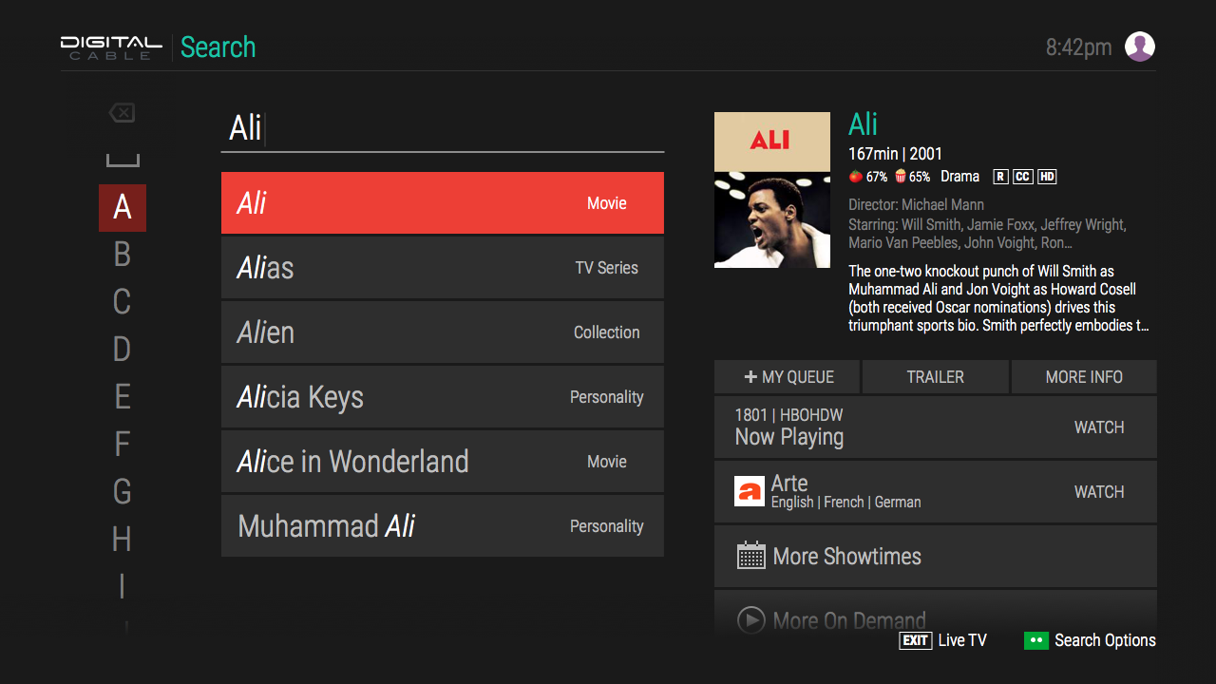Focus the search text field
The height and width of the screenshot is (684, 1216).
(442, 128)
